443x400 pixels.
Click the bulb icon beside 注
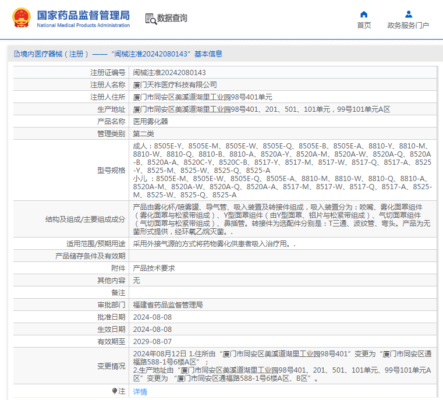115,391
